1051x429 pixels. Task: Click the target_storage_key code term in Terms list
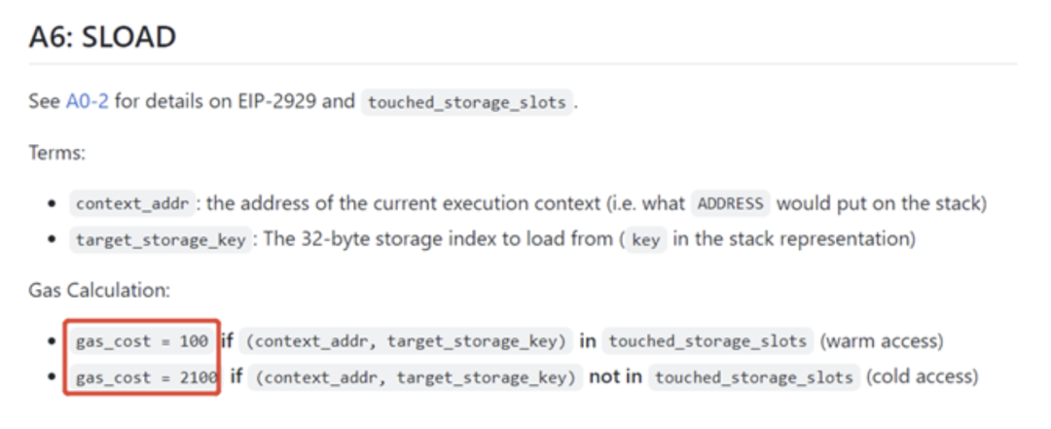pyautogui.click(x=160, y=239)
